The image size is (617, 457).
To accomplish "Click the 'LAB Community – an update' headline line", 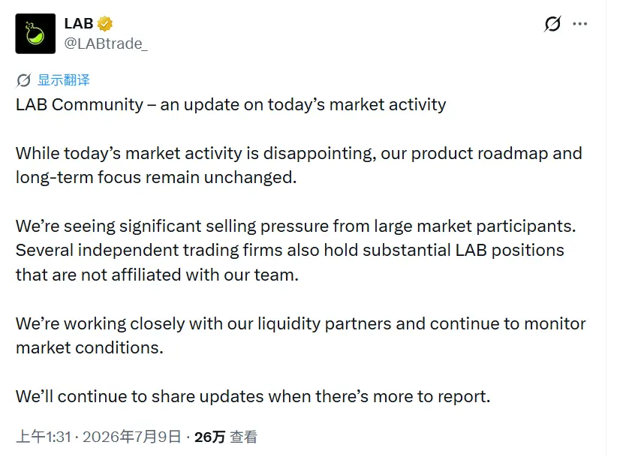I will coord(231,105).
